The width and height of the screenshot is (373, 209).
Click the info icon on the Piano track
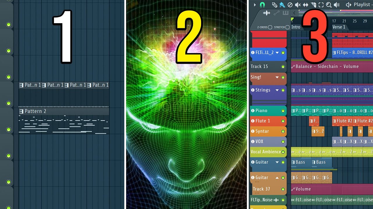[x=253, y=111]
